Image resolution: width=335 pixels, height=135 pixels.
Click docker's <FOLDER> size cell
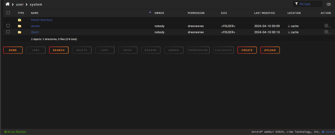click(228, 26)
